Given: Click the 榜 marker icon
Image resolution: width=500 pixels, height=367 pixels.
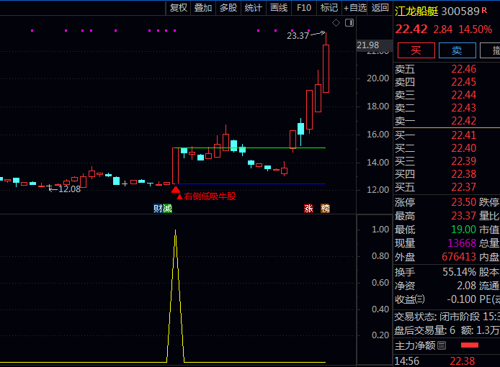Looking at the screenshot, I should tap(325, 209).
